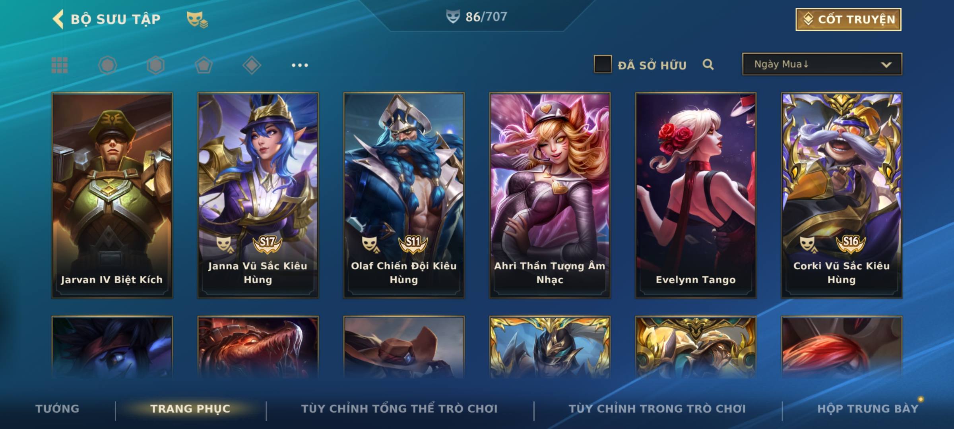Click the magnifying glass search icon

pos(708,64)
